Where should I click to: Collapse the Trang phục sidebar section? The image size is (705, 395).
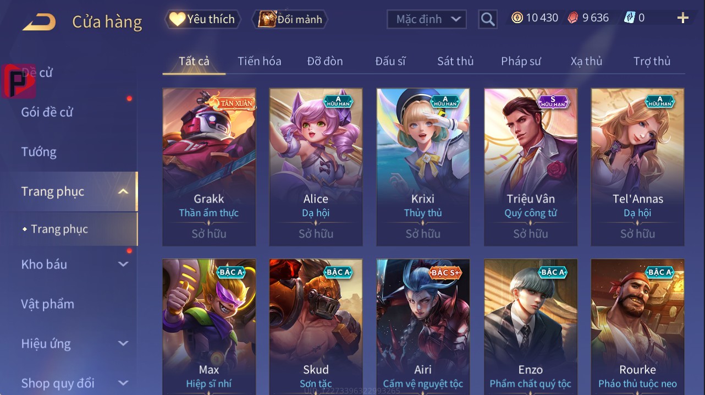124,191
